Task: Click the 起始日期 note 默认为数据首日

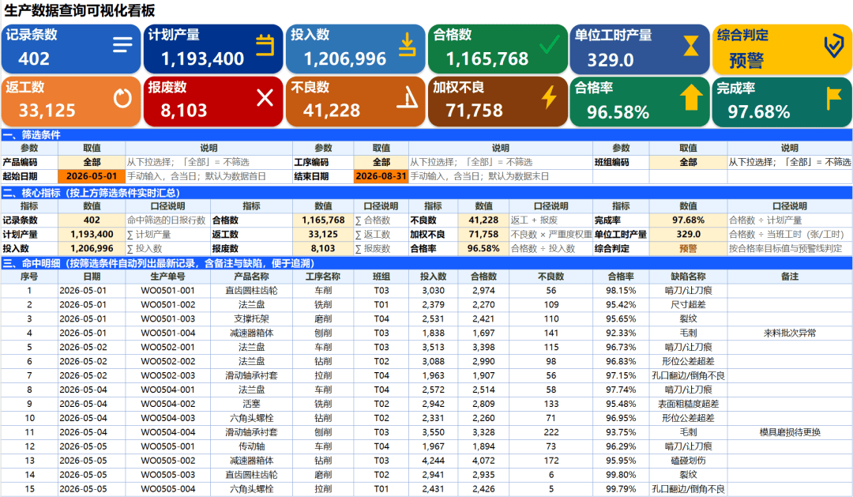Action: click(x=235, y=176)
